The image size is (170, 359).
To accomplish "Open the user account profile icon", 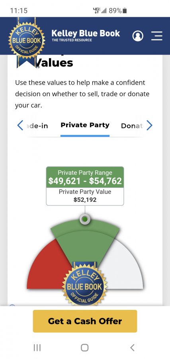I will [138, 36].
